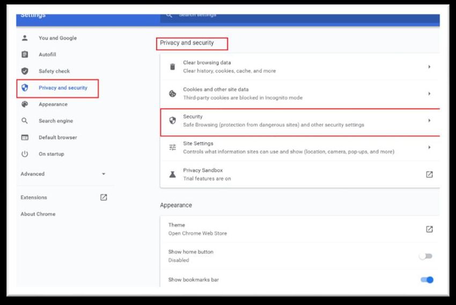Viewport: 456px width, 305px height.
Task: Click the You and Google person icon
Action: pyautogui.click(x=25, y=38)
